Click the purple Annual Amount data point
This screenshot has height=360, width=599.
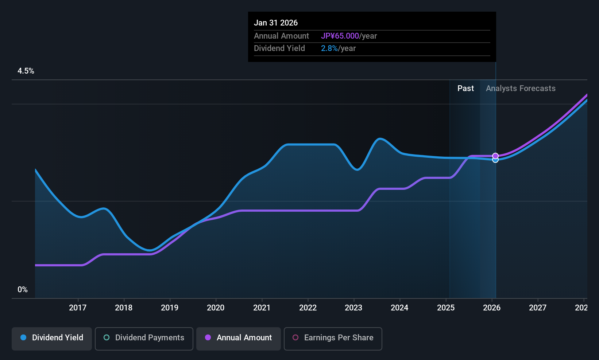click(x=495, y=156)
